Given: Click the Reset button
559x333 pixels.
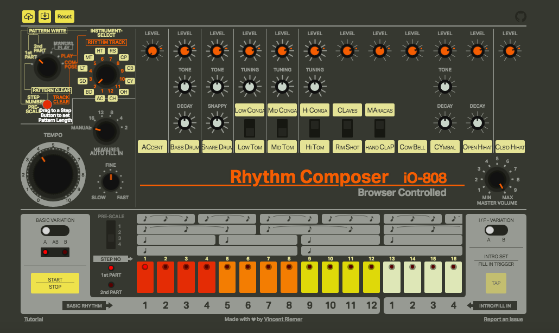Looking at the screenshot, I should coord(64,16).
